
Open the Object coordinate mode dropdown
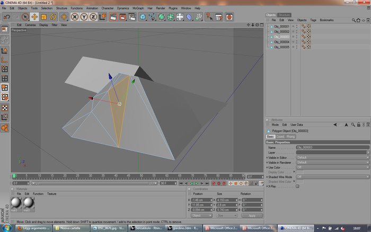click(x=201, y=216)
